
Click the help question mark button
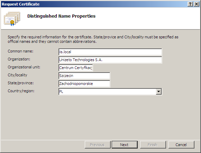tap(190, 4)
